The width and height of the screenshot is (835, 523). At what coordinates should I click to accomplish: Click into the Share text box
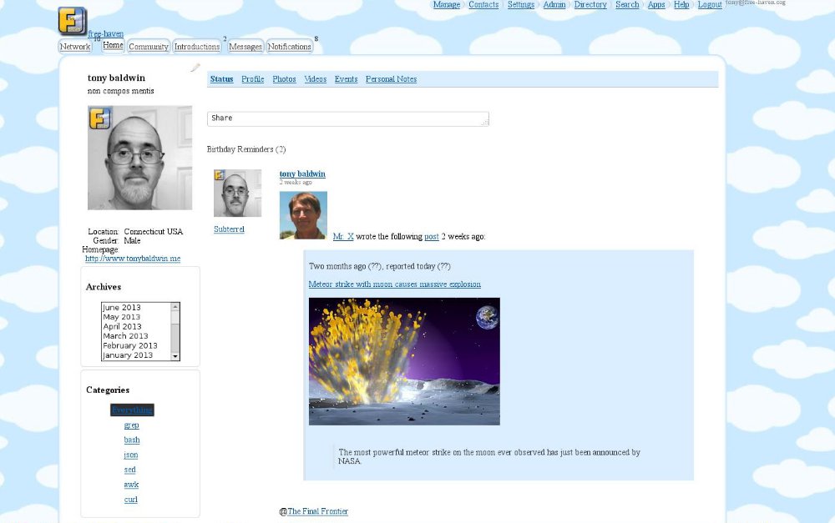click(347, 118)
